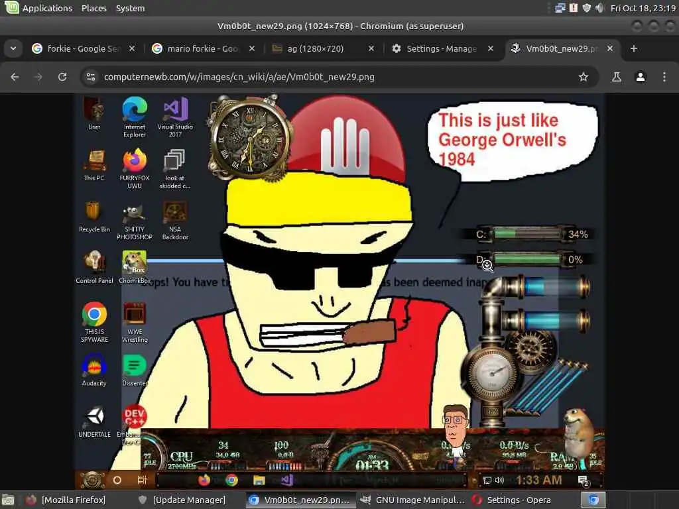
Task: Switch to the 'Settings - Manage' tab
Action: tap(442, 48)
